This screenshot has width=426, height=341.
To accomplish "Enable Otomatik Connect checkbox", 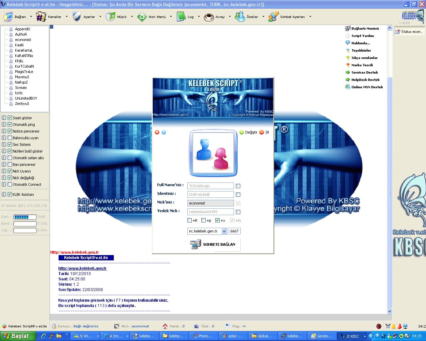I will point(10,184).
